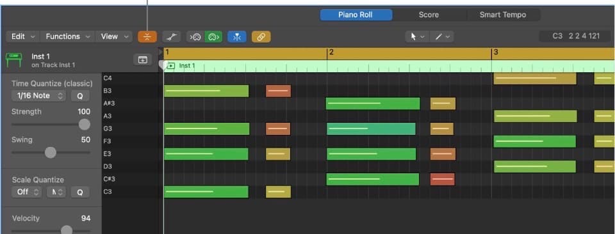Viewport: 615px width, 234px height.
Task: Click the C#3 key label
Action: (109, 179)
